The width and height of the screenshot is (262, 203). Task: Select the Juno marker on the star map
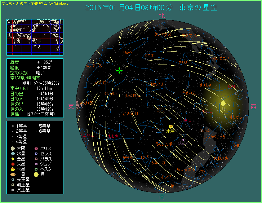pos(183,140)
